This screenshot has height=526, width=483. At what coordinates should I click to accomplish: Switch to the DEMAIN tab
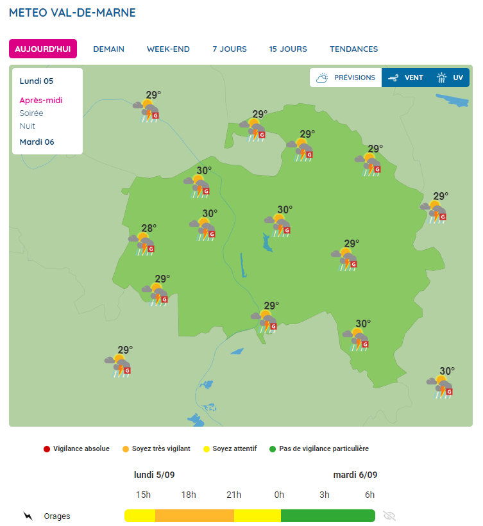(x=108, y=49)
